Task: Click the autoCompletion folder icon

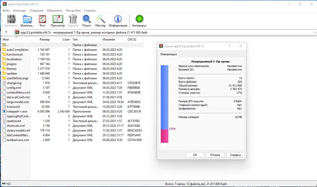Action: click(4, 50)
